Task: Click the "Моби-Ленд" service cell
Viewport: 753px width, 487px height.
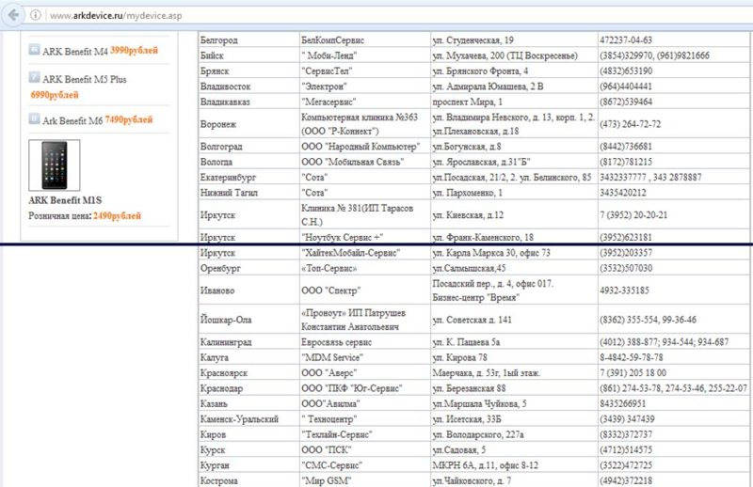Action: pyautogui.click(x=365, y=55)
